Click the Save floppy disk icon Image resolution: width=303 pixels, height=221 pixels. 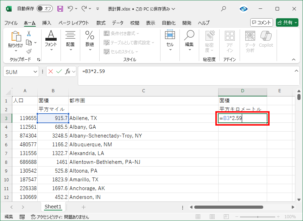point(60,9)
